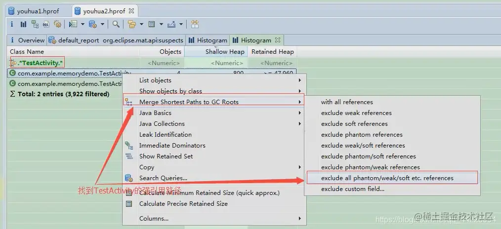Open the OQL query editor icon

[46, 24]
